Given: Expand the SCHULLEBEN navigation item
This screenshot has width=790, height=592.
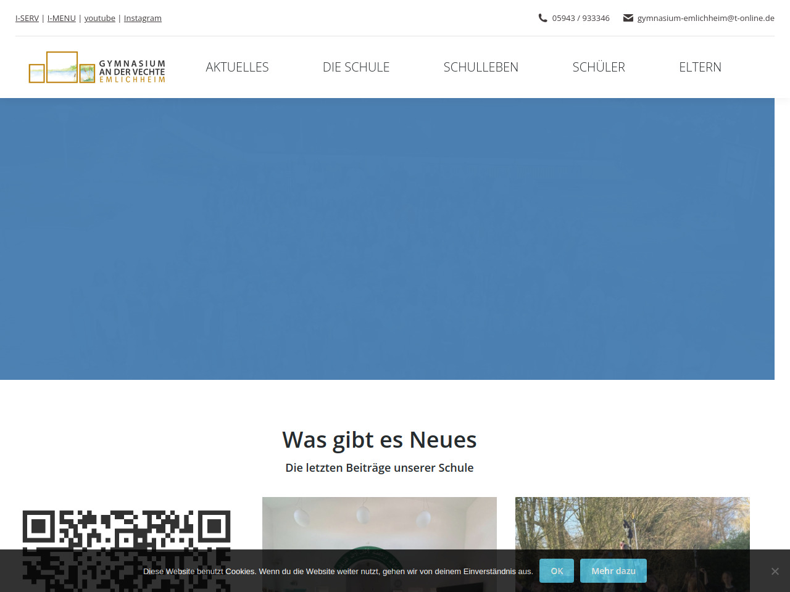Looking at the screenshot, I should (481, 67).
